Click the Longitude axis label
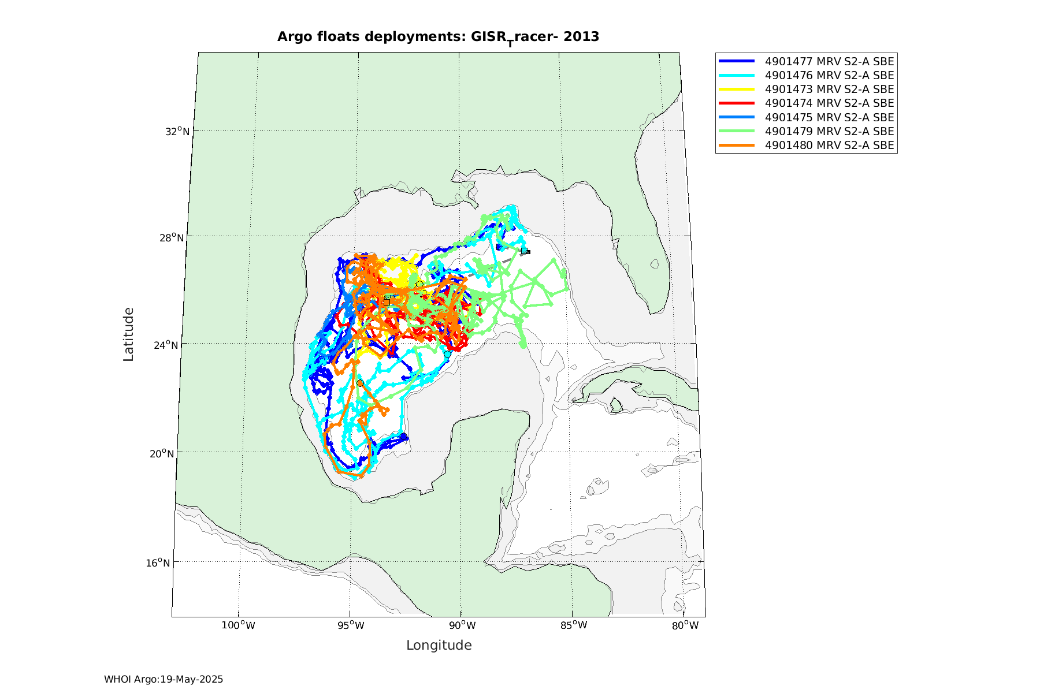This screenshot has width=1040, height=693. click(439, 646)
